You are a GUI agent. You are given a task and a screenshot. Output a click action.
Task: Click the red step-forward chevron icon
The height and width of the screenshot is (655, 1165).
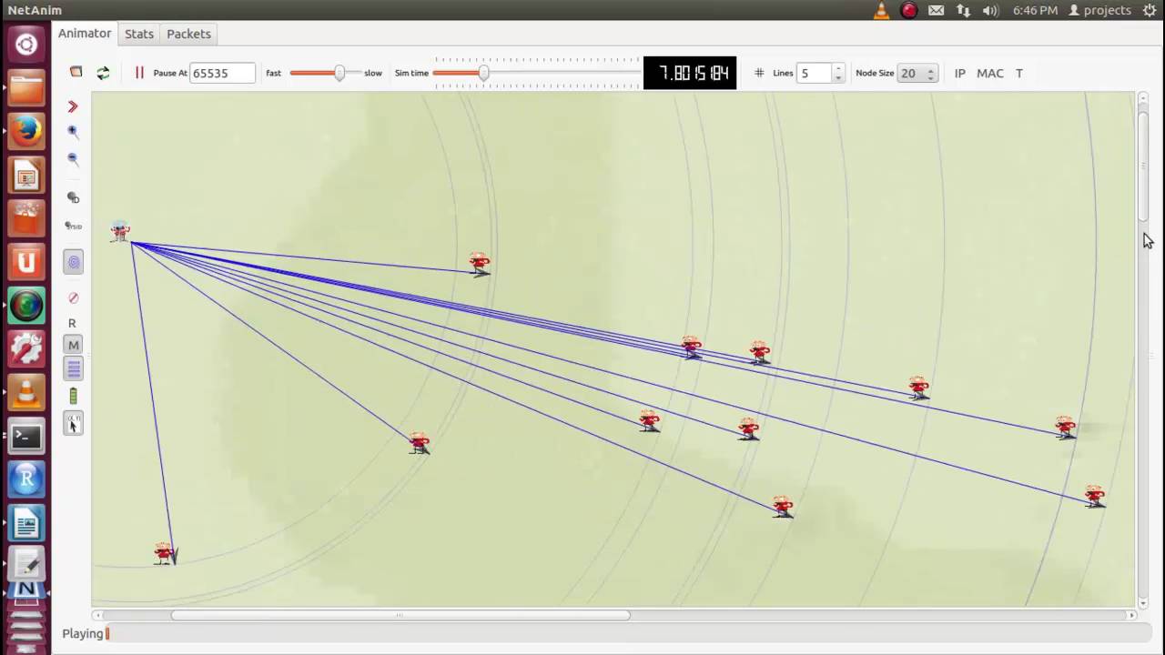coord(73,106)
